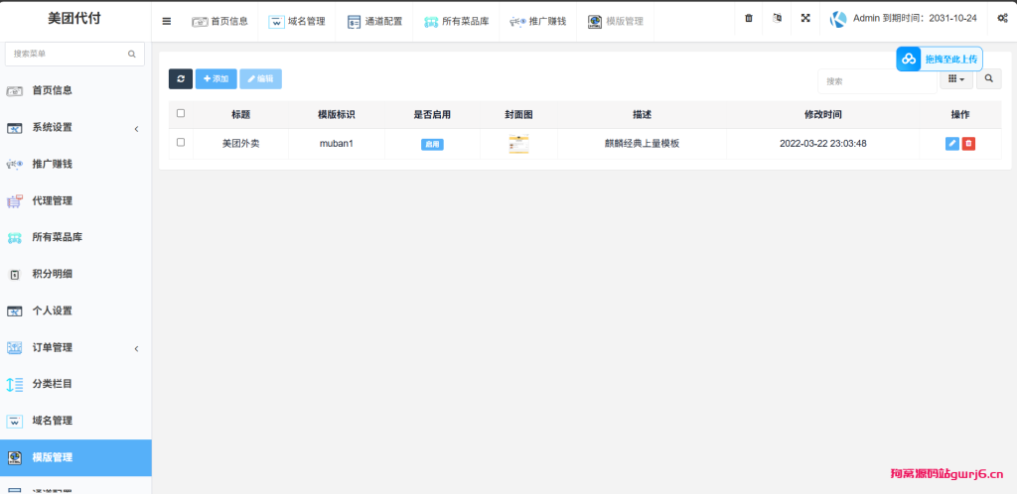
Task: Click blue edit pencil for 美团外卖 row
Action: [952, 144]
